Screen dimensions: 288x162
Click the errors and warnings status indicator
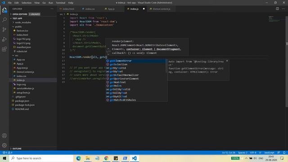pyautogui.click(x=7, y=153)
